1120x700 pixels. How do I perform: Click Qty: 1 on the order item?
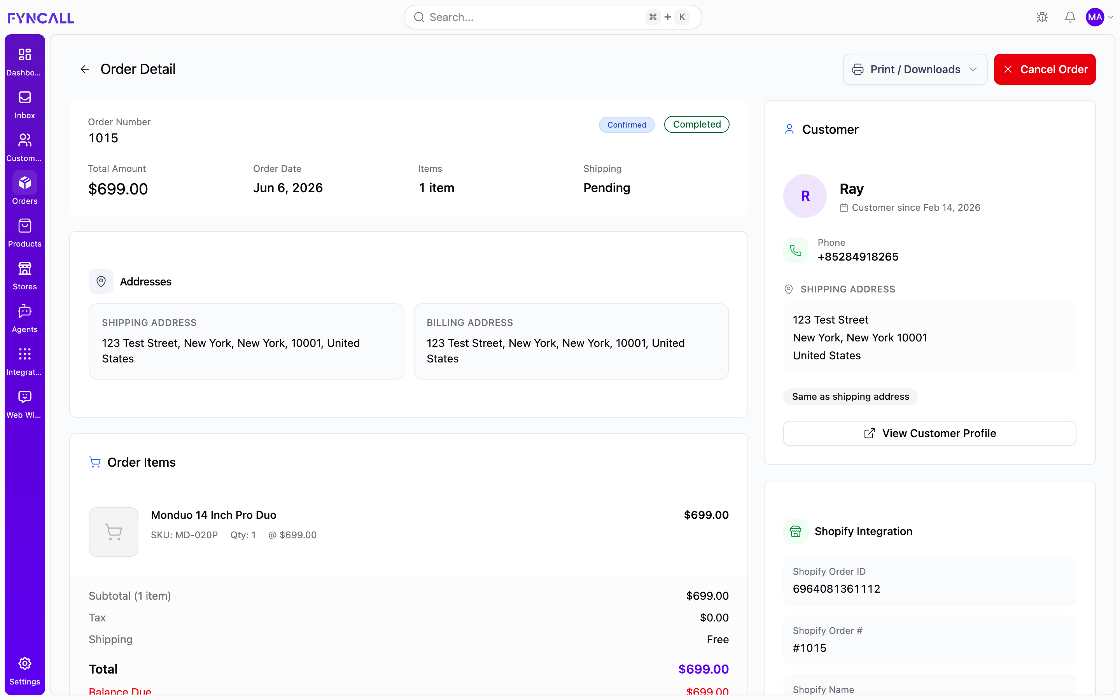tap(243, 535)
